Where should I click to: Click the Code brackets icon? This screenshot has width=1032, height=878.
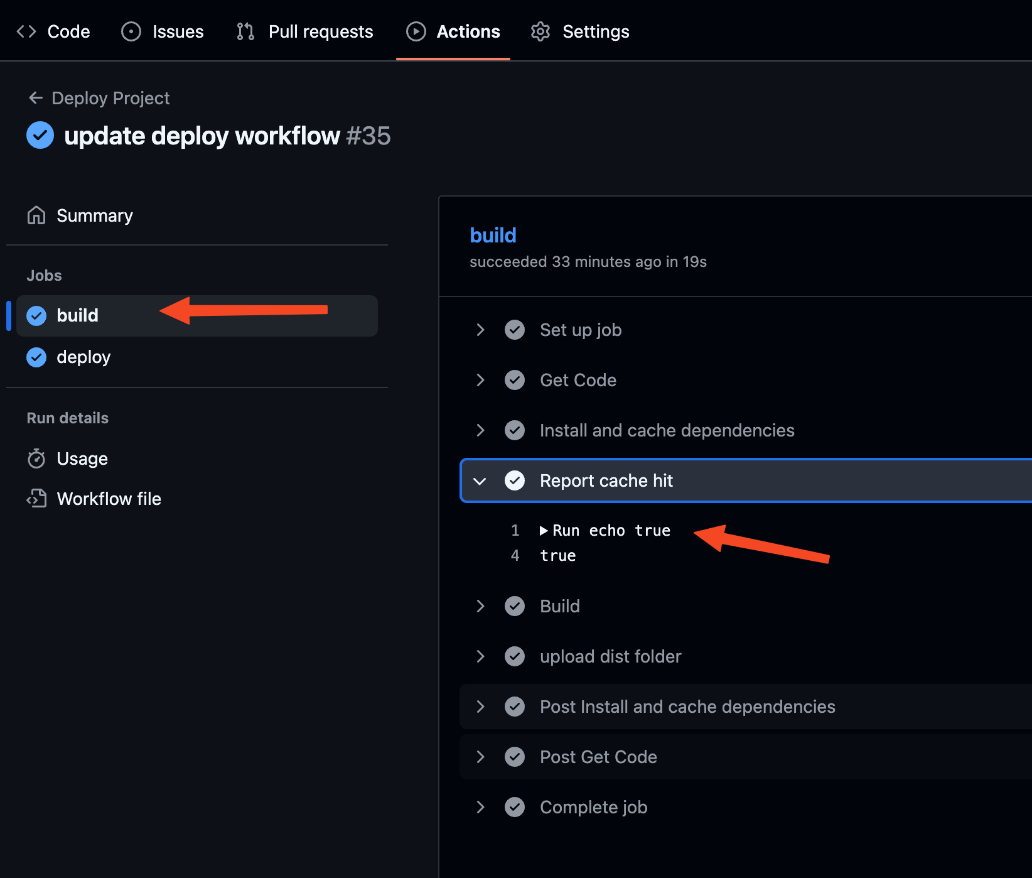tap(26, 31)
